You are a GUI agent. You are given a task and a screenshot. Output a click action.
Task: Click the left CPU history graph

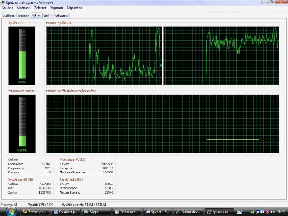[x=104, y=56]
